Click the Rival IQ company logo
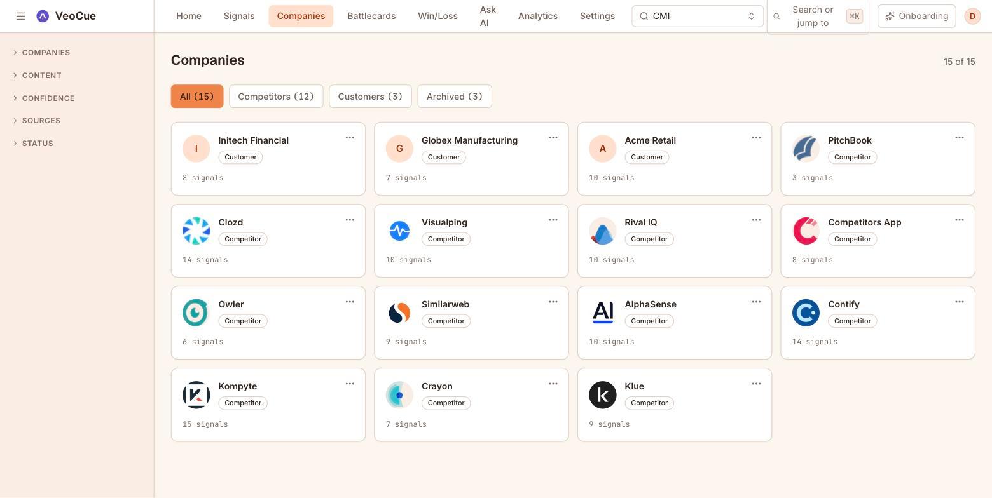The width and height of the screenshot is (992, 498). click(602, 231)
